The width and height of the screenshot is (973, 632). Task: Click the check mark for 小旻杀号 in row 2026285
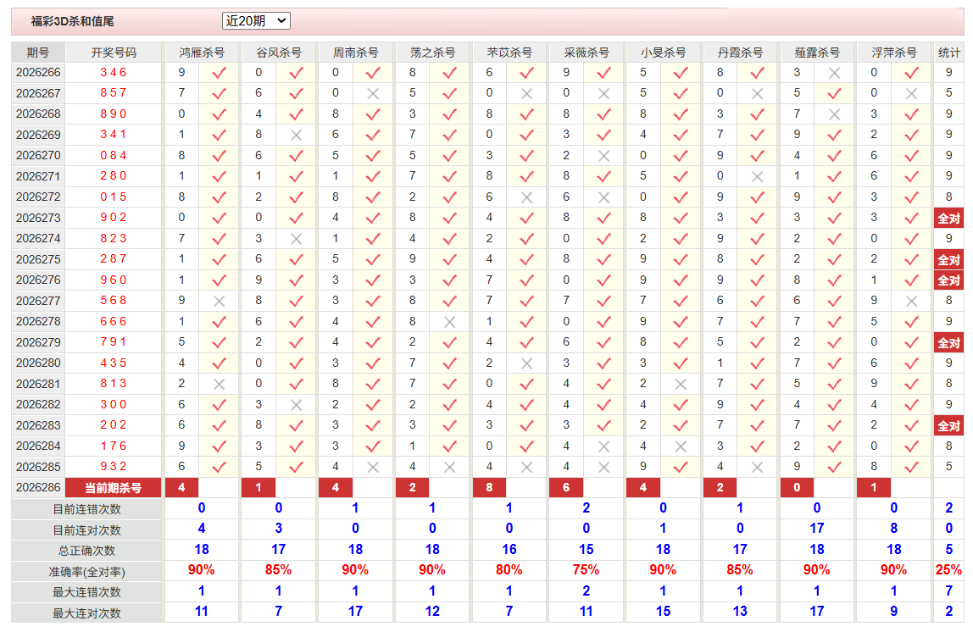pyautogui.click(x=680, y=467)
